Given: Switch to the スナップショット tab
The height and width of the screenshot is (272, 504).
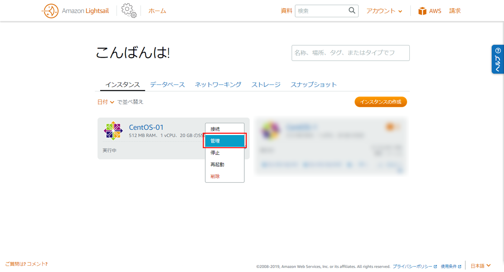Looking at the screenshot, I should tap(313, 85).
